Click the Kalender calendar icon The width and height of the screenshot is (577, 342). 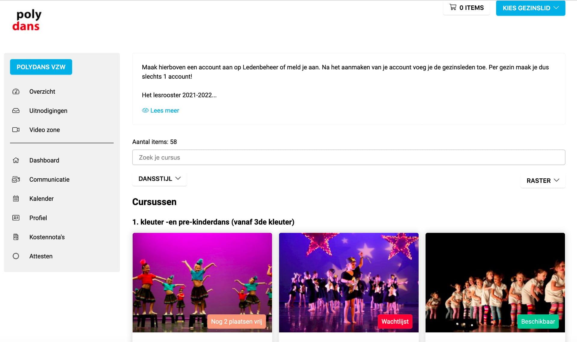point(16,199)
